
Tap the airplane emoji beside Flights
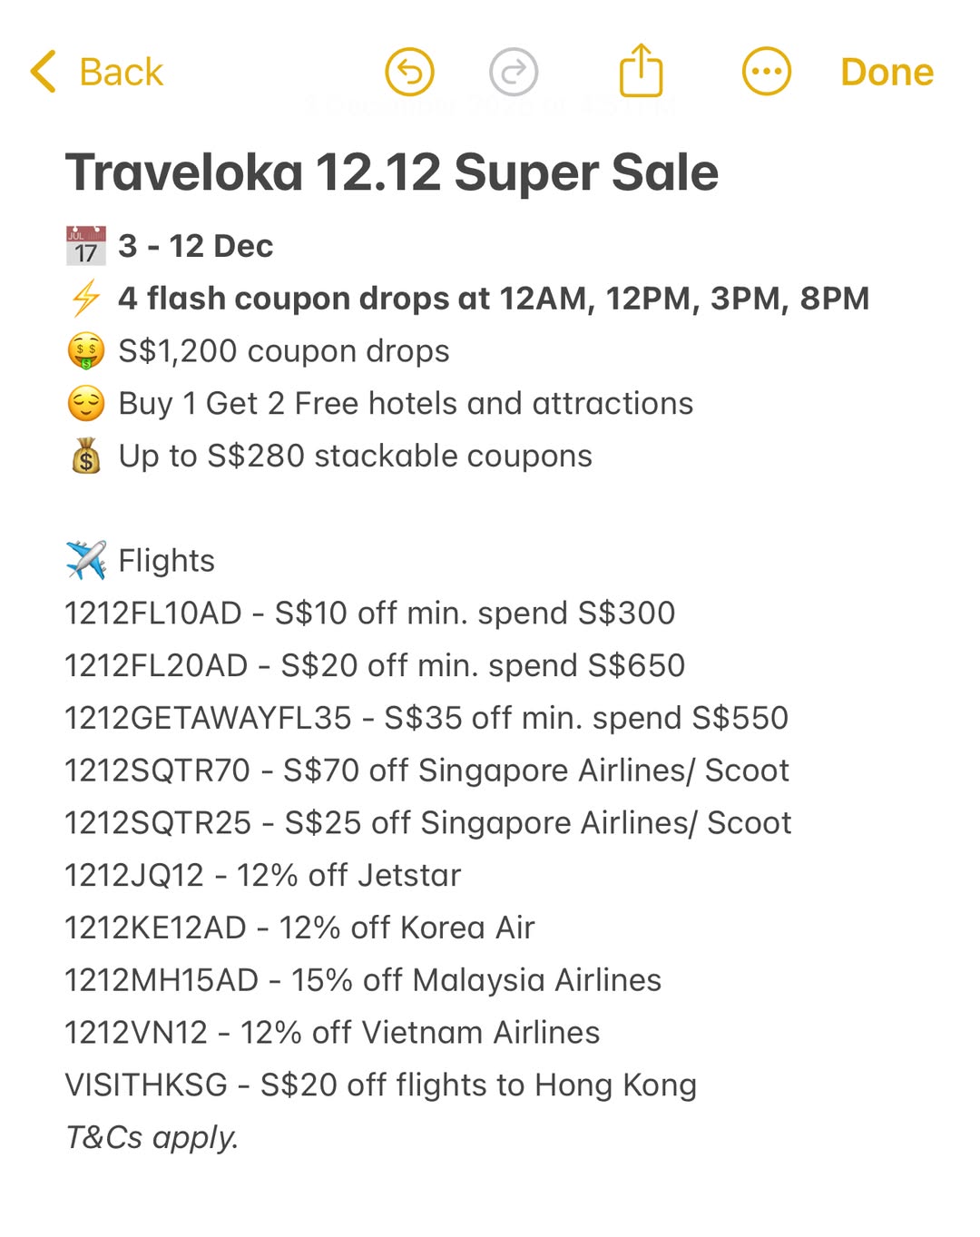pos(84,559)
